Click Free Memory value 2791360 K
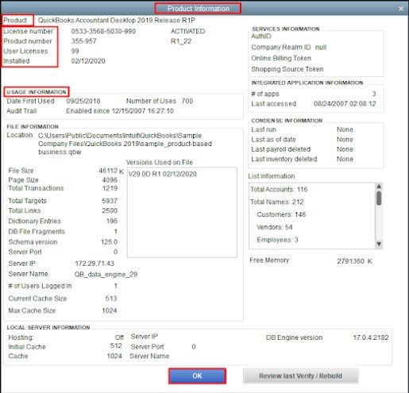The image size is (409, 393). pos(355,261)
